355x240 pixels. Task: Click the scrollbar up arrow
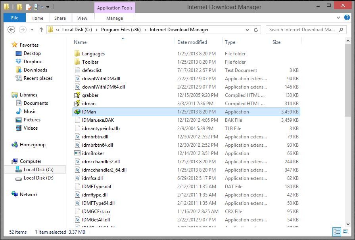(x=348, y=41)
